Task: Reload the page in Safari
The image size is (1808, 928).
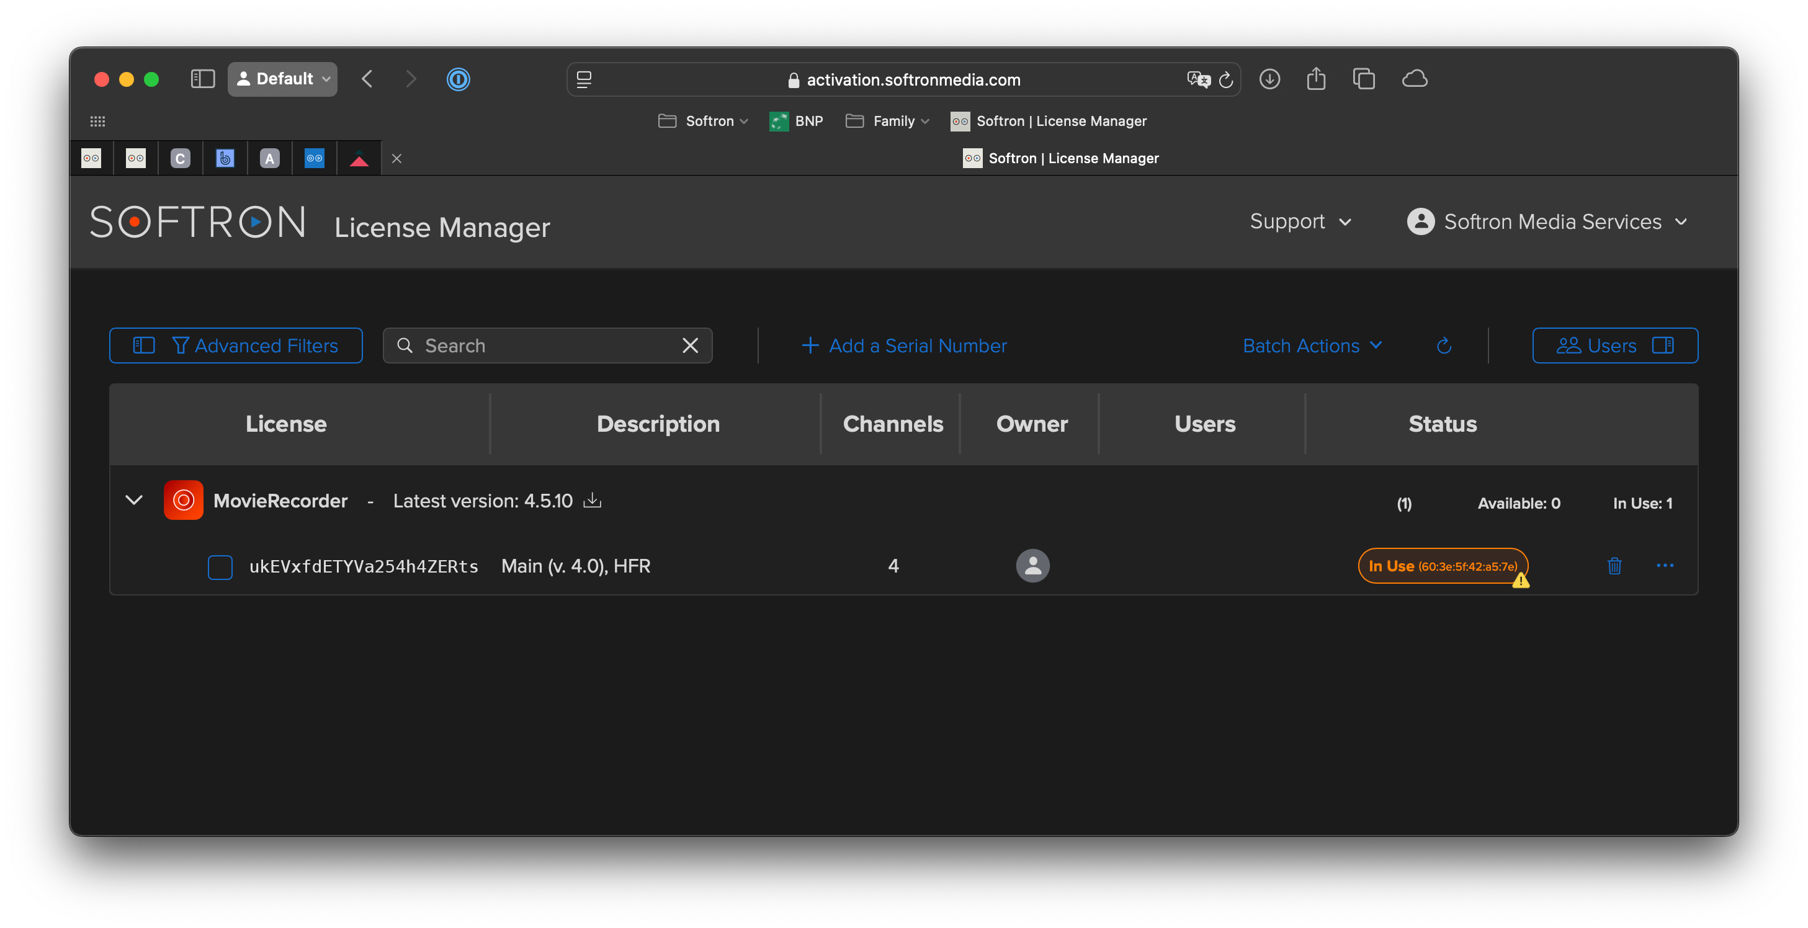Action: (1226, 79)
